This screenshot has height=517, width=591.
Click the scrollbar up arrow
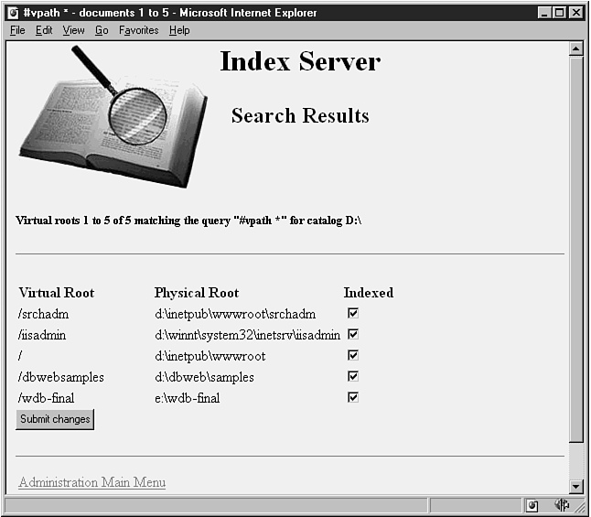click(576, 48)
